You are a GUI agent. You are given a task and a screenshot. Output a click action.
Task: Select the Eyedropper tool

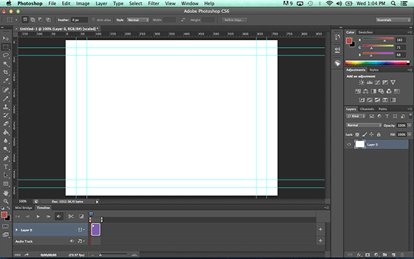coord(6,81)
